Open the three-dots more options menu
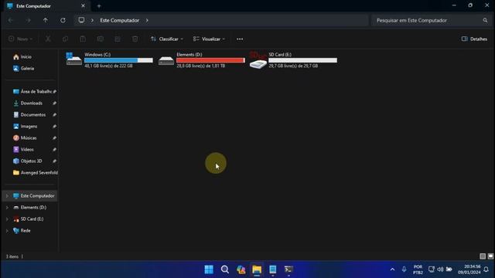This screenshot has width=495, height=278. pos(240,39)
